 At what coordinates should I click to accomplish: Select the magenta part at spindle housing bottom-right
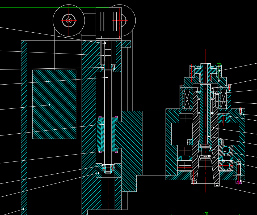click(x=238, y=182)
